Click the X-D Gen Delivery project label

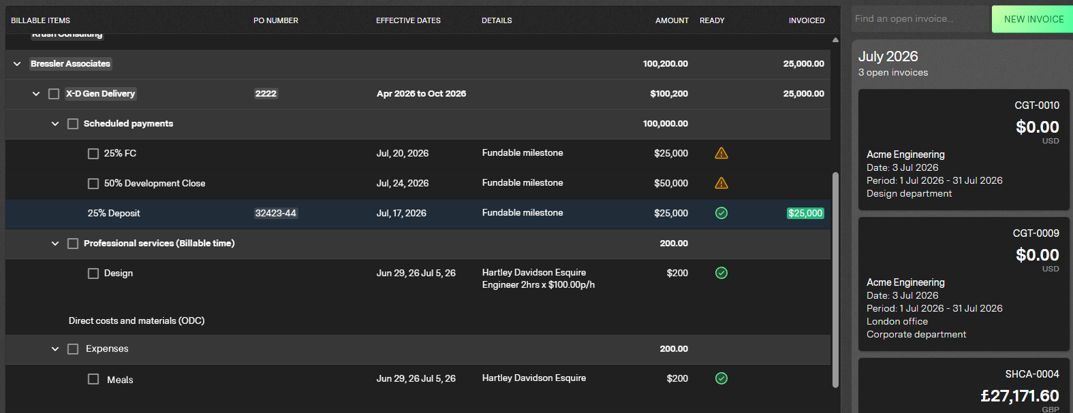[101, 94]
